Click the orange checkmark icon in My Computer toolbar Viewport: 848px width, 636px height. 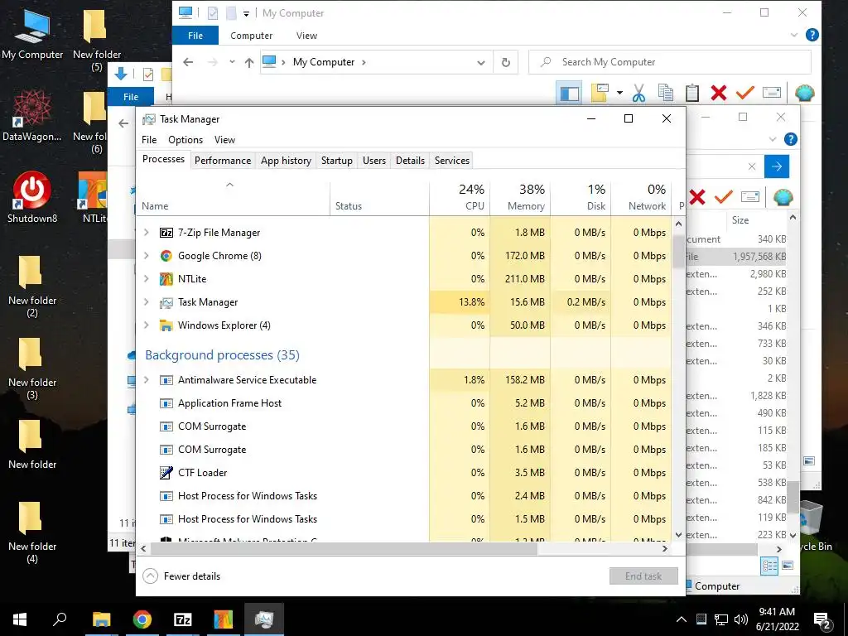click(745, 93)
